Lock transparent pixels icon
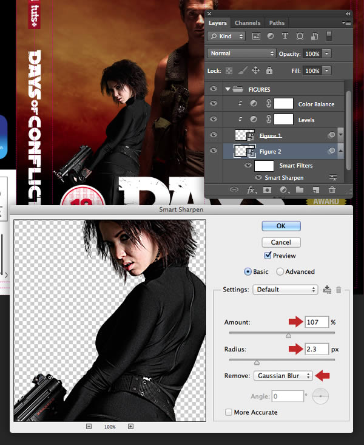 pyautogui.click(x=229, y=70)
